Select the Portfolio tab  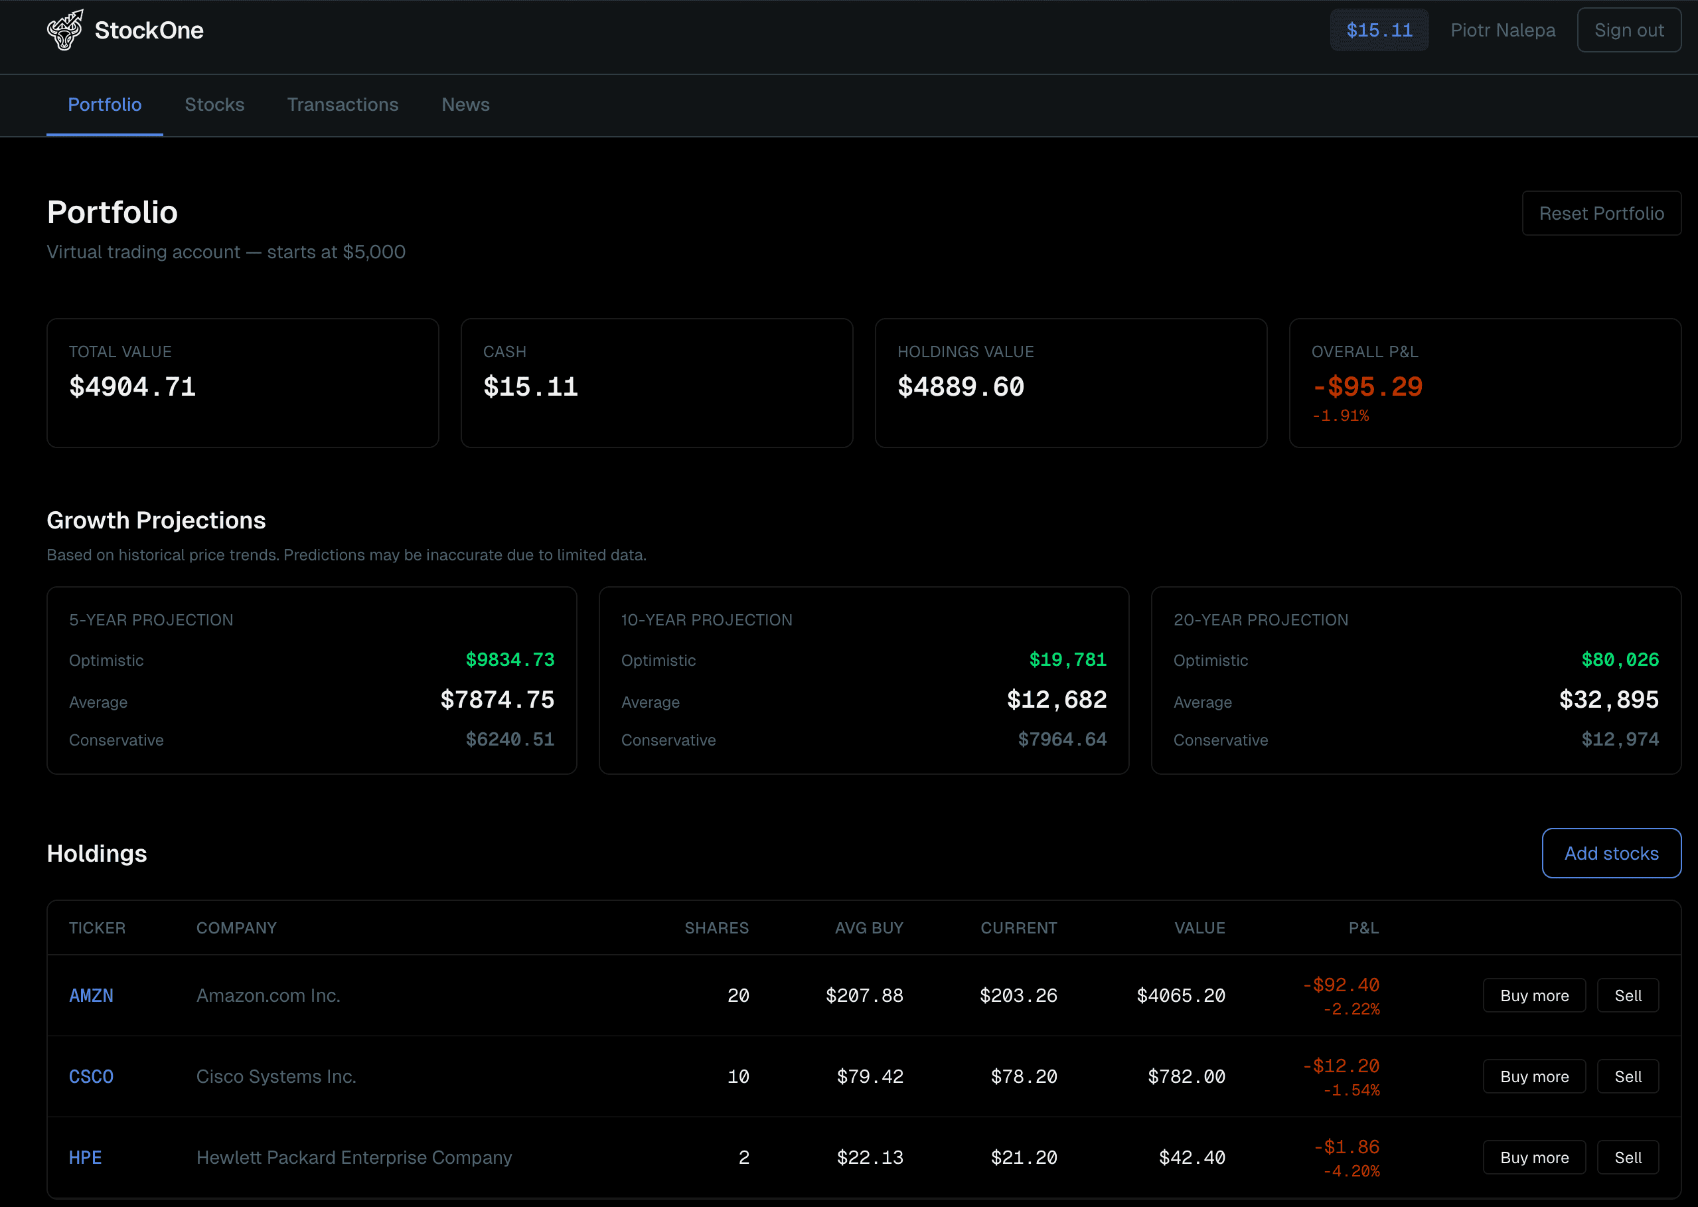(104, 105)
